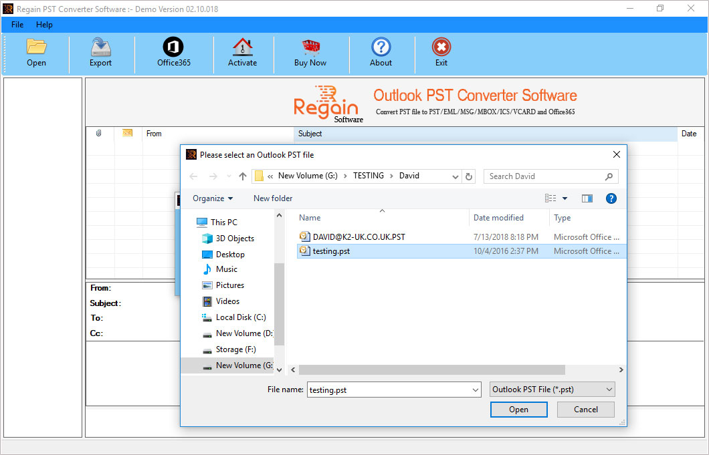The width and height of the screenshot is (709, 455).
Task: Select Music in navigation pane
Action: [220, 269]
